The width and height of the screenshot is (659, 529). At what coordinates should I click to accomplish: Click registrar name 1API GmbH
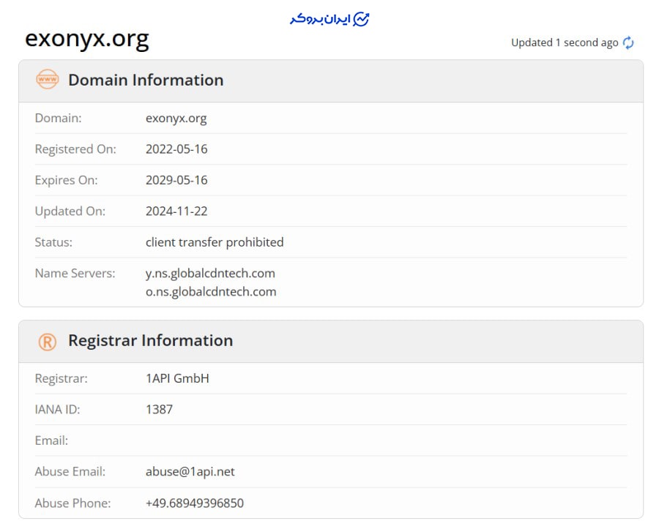pyautogui.click(x=177, y=378)
